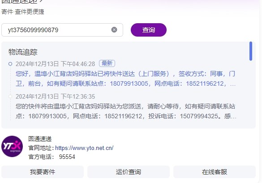Focus the tracking number field yt3756099990879
This screenshot has width=262, height=183.
click(62, 30)
